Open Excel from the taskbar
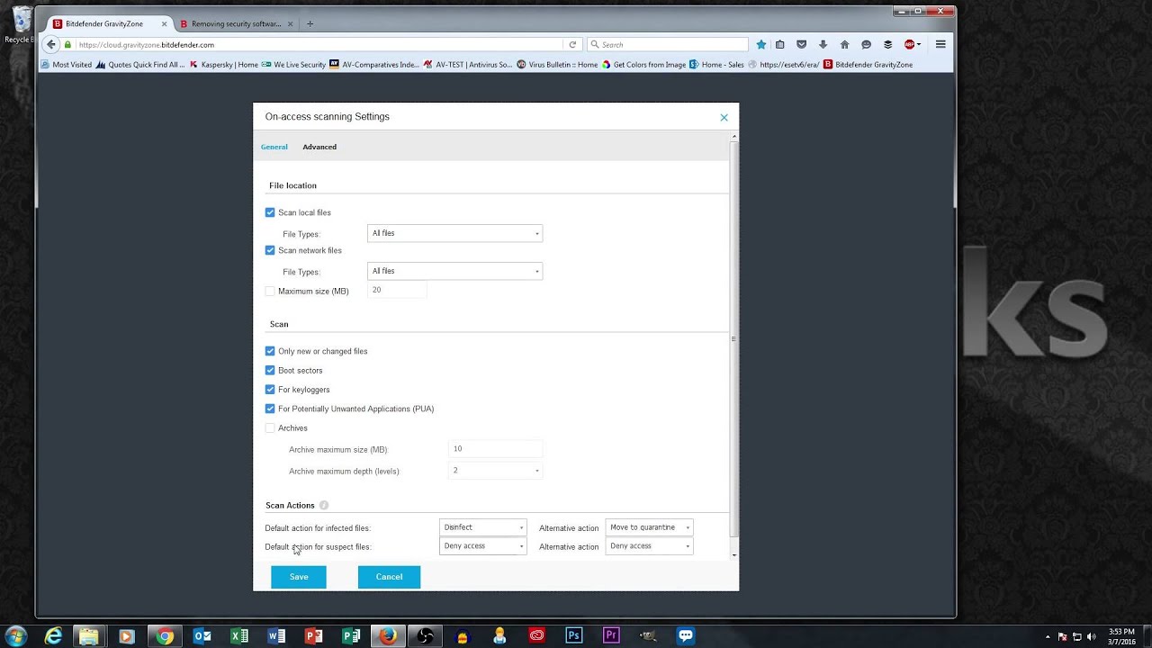1152x648 pixels. tap(238, 636)
